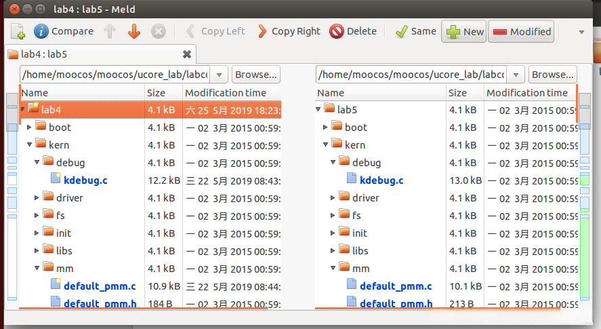The height and width of the screenshot is (329, 601).
Task: Collapse the kern folder in lab4 pane
Action: [x=29, y=144]
